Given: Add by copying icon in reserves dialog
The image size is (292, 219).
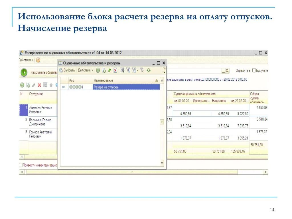Looking at the screenshot, I should coord(104,70).
